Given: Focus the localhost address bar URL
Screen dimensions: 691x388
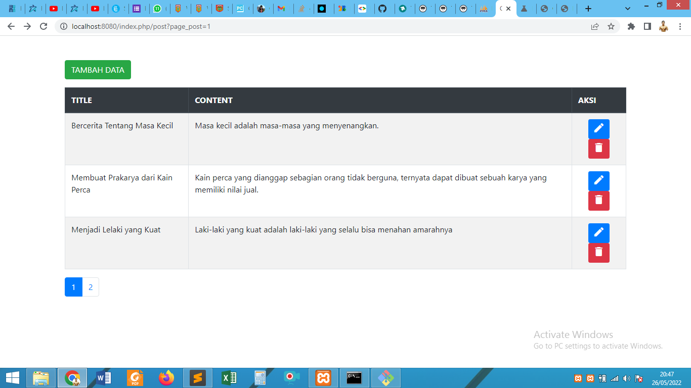Looking at the screenshot, I should [141, 26].
